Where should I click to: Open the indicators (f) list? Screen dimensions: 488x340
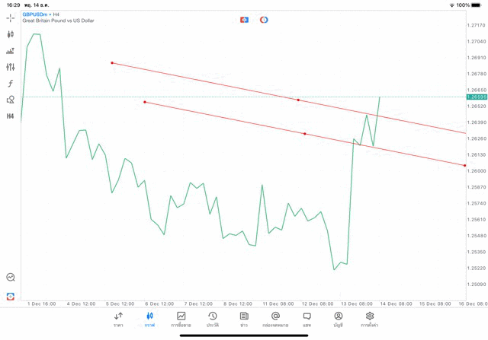pyautogui.click(x=11, y=83)
